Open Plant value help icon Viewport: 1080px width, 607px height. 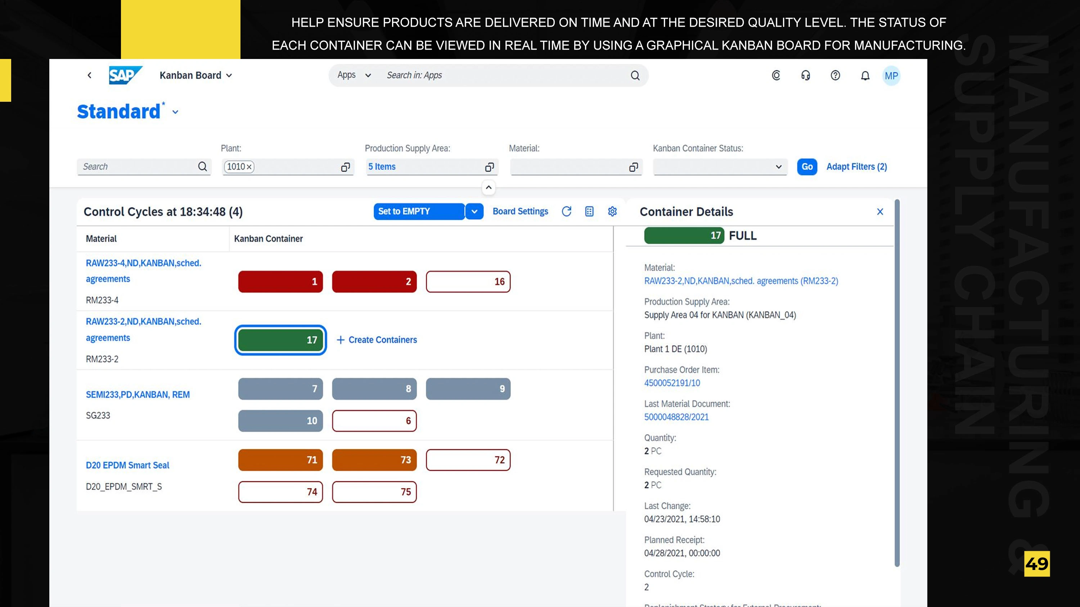(x=345, y=167)
